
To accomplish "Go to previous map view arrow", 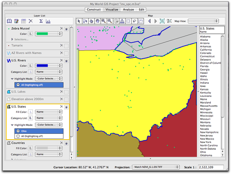I will [x=150, y=21].
